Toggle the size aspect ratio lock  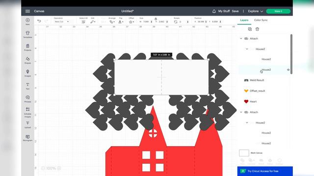click(156, 19)
